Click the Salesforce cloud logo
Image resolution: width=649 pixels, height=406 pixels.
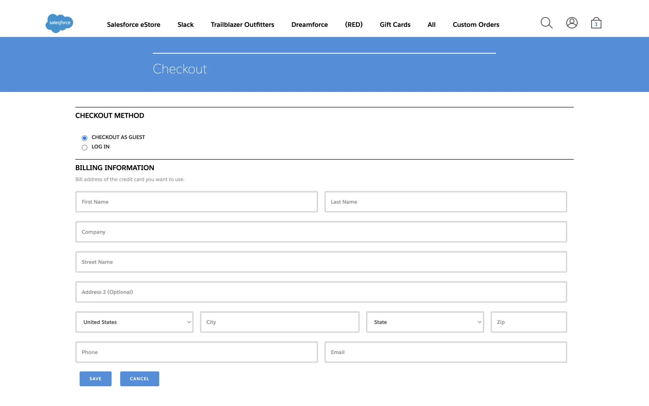click(x=59, y=23)
